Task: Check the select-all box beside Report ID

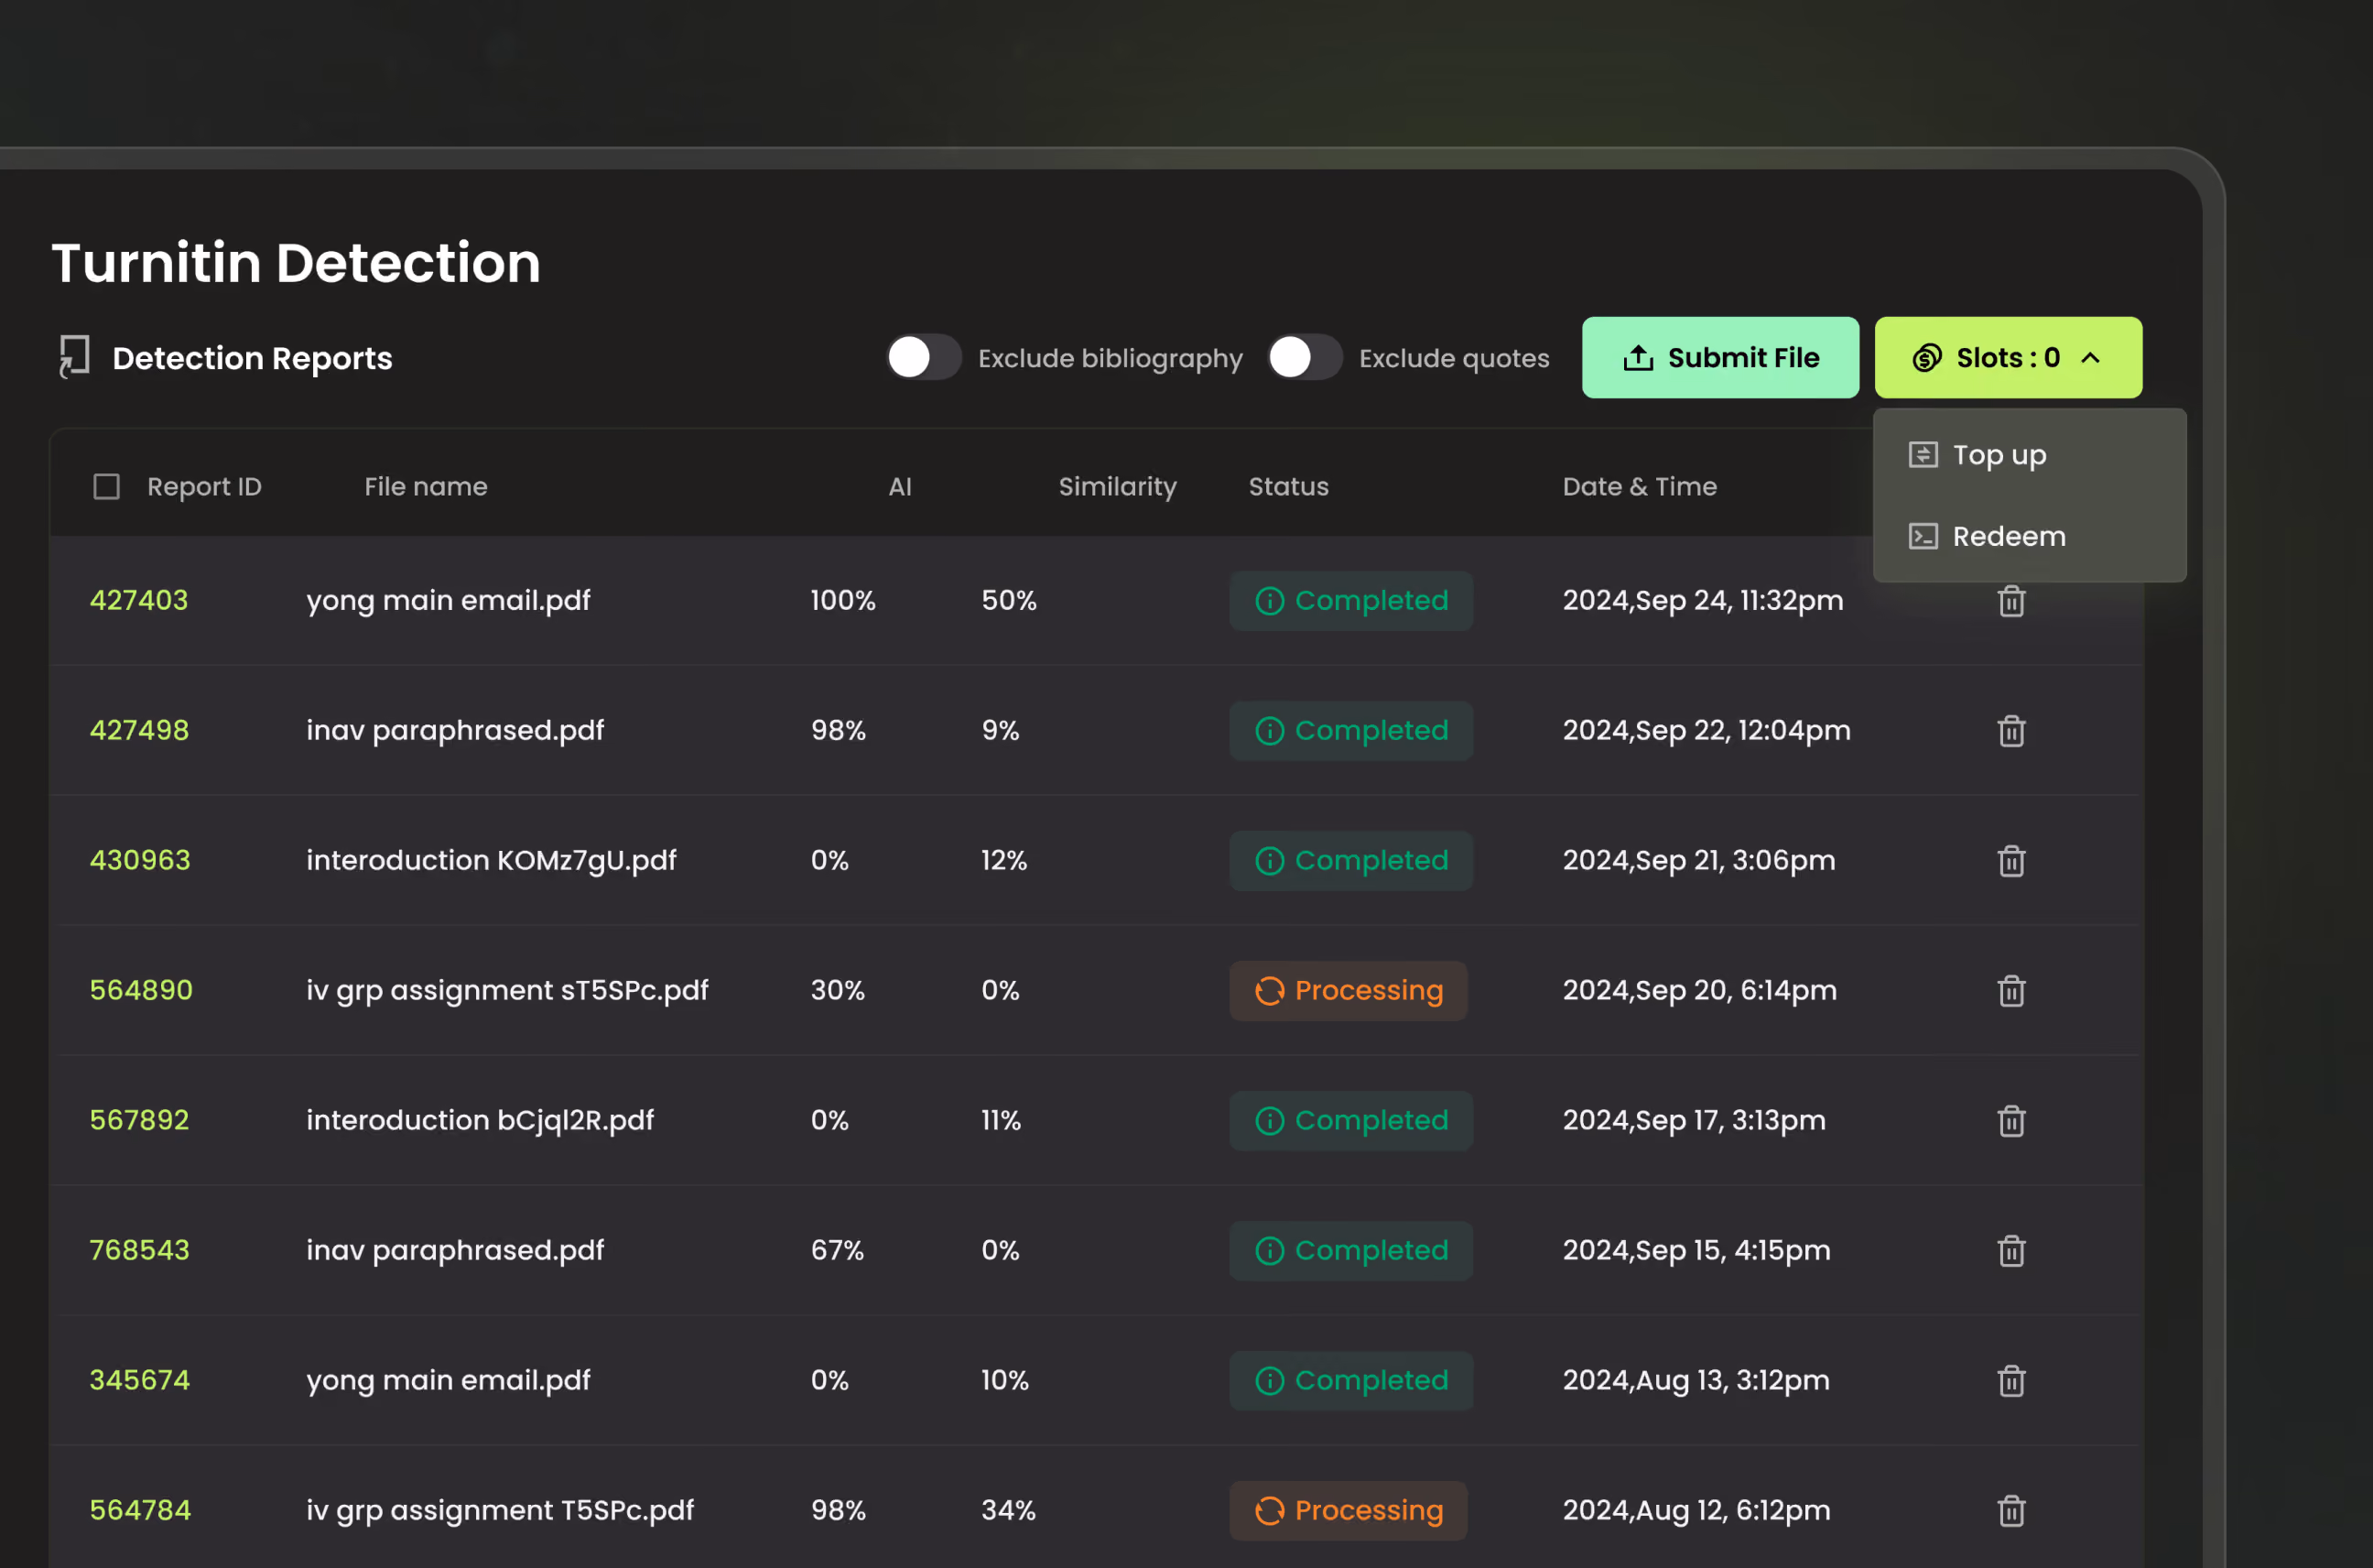Action: [106, 487]
